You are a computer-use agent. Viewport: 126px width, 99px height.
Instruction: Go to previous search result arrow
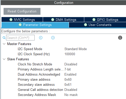coord(41,38)
